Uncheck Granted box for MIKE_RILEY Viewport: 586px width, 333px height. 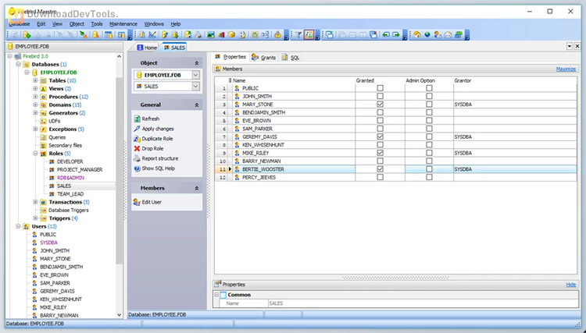click(380, 153)
